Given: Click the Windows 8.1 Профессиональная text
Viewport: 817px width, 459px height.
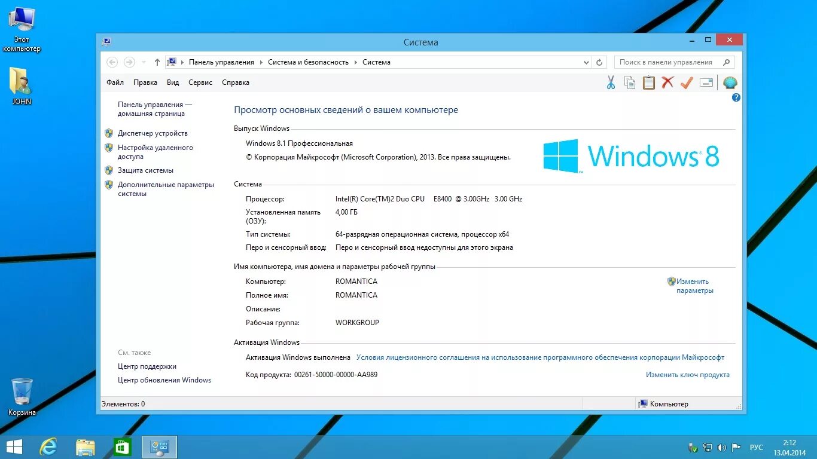Looking at the screenshot, I should click(299, 143).
